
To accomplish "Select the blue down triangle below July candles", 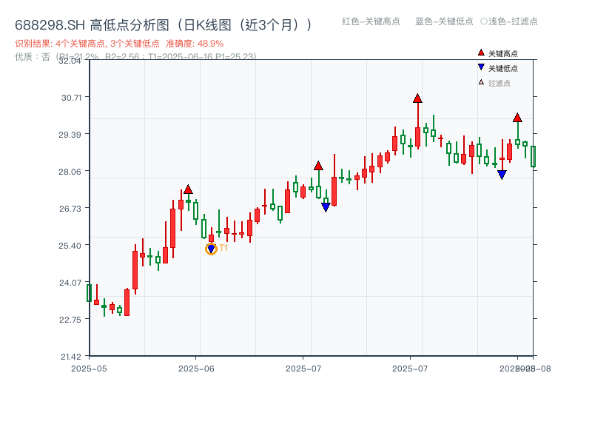I will pyautogui.click(x=326, y=206).
